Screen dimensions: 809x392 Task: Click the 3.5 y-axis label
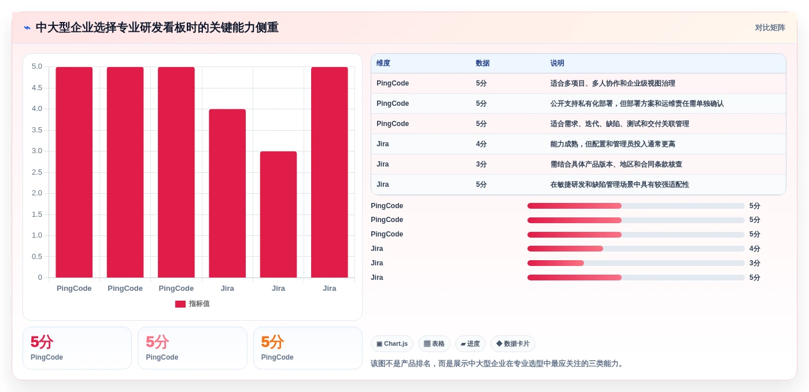pos(37,130)
